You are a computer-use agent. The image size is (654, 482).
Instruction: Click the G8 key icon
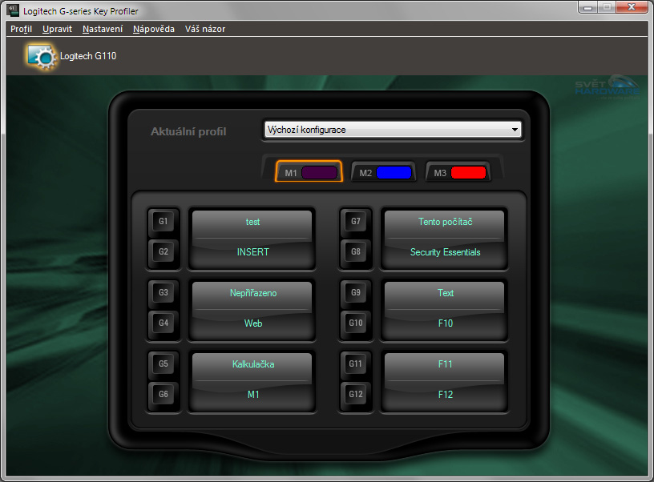click(x=355, y=252)
